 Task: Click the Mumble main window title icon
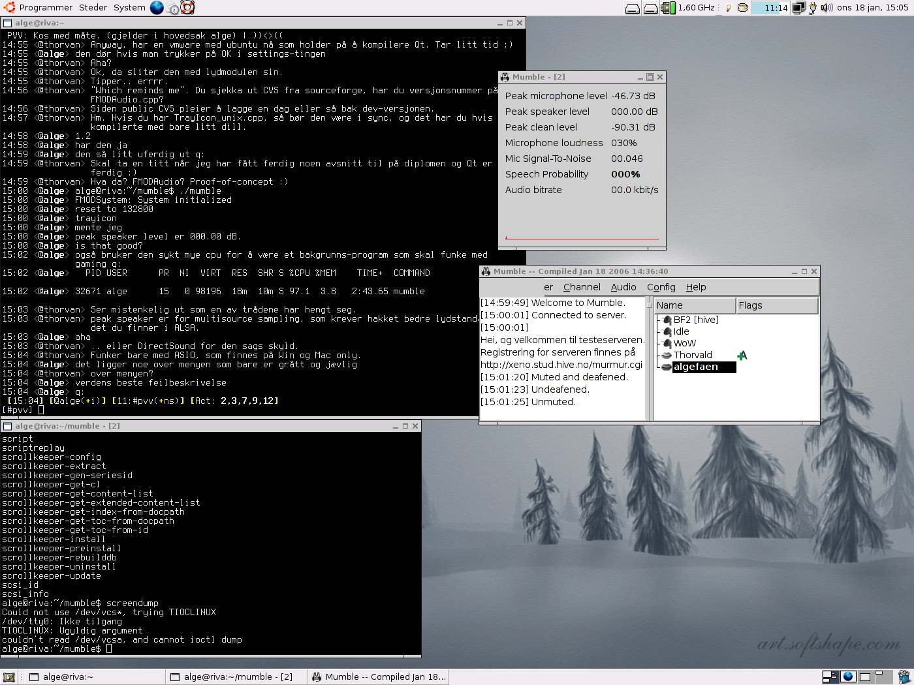pyautogui.click(x=486, y=271)
